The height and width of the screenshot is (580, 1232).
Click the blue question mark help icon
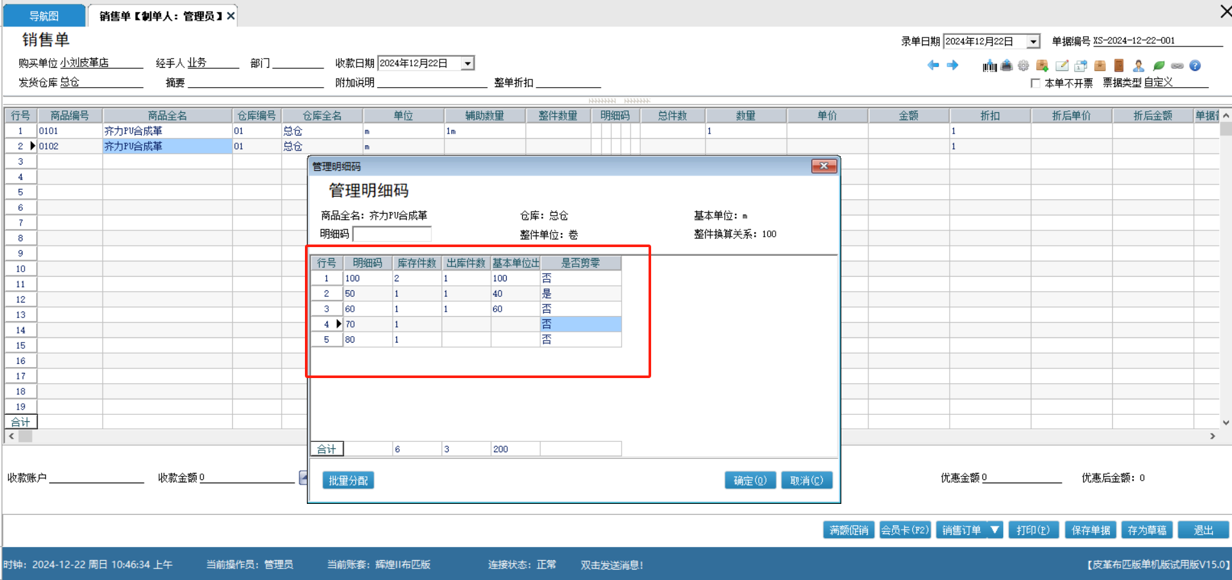click(x=1195, y=66)
